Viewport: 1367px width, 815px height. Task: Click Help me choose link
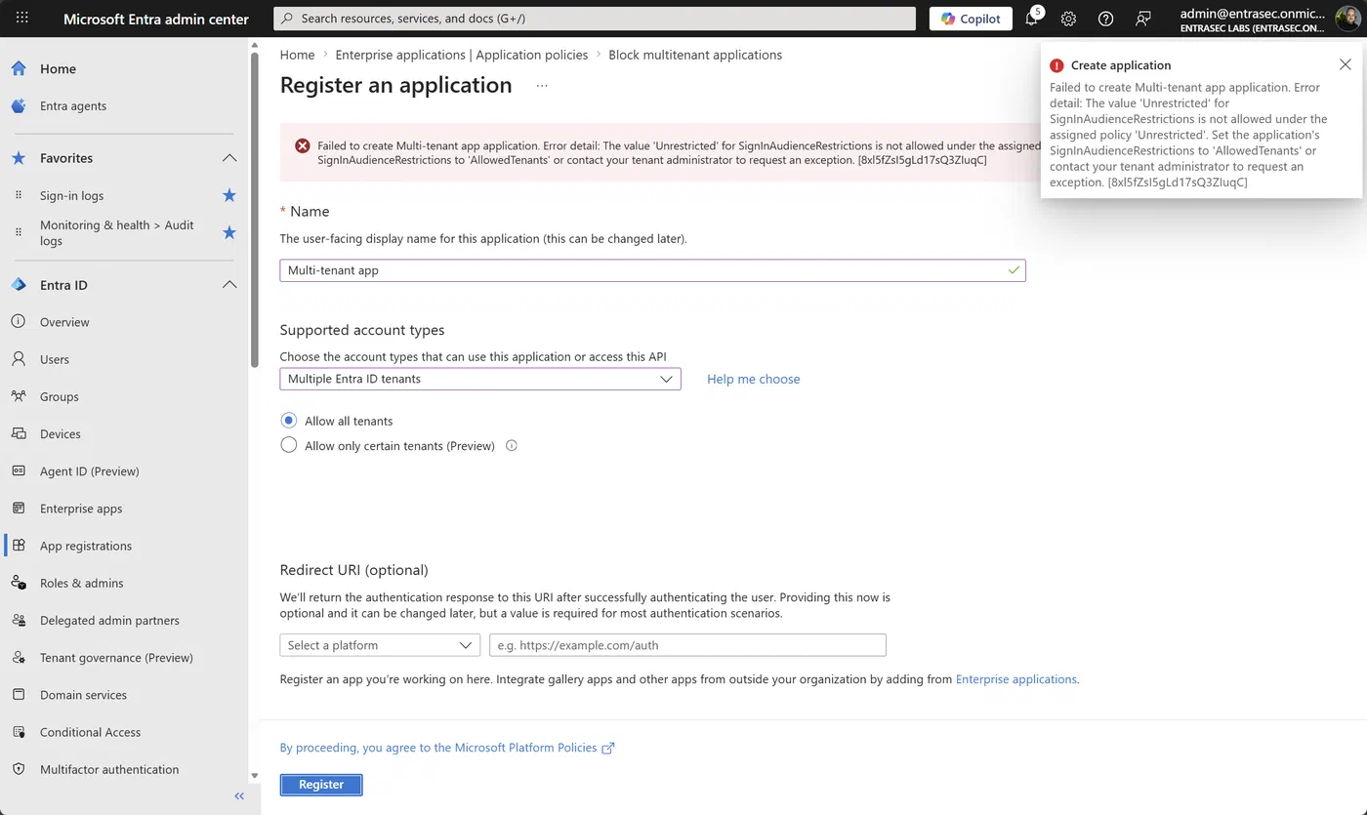point(753,379)
